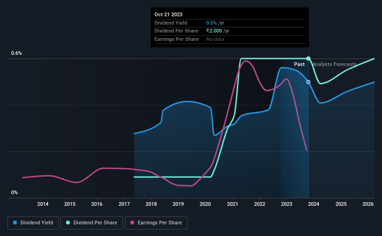Click the 2014 axis label
The height and width of the screenshot is (236, 382).
click(x=43, y=204)
